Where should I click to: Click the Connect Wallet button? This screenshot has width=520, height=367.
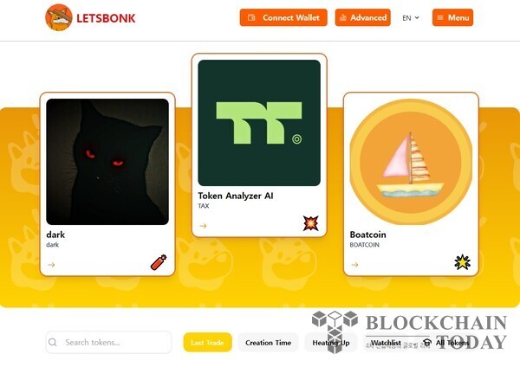(x=283, y=17)
